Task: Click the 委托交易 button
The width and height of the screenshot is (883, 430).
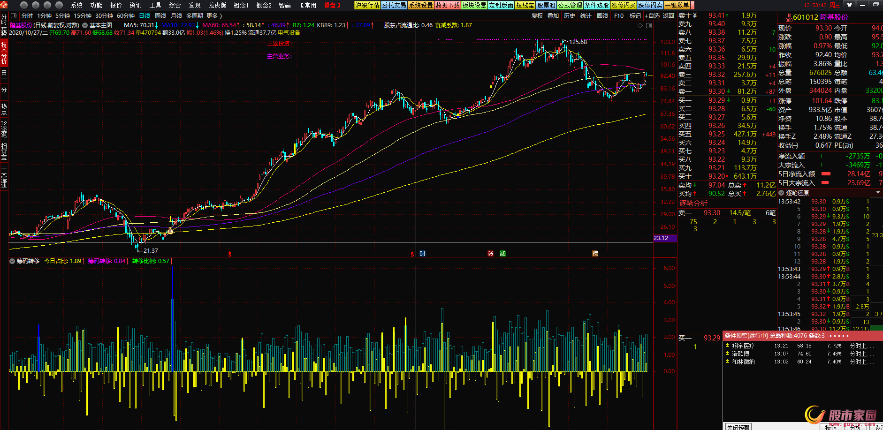Action: click(x=394, y=5)
